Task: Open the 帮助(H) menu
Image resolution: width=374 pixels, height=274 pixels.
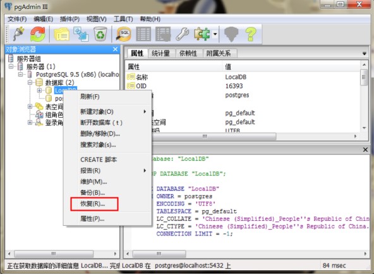Action: [x=150, y=19]
